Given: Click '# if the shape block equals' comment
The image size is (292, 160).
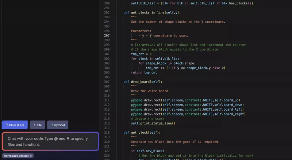Looking at the screenshot, I should [175, 49].
